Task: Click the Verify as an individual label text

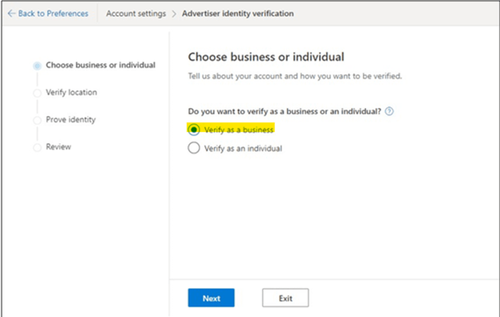Action: coord(243,148)
